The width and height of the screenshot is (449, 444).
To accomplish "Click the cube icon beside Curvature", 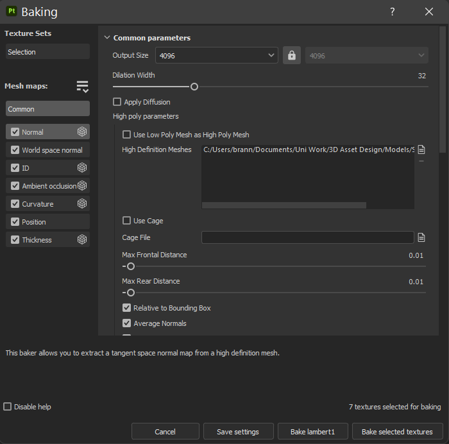I will click(x=82, y=204).
